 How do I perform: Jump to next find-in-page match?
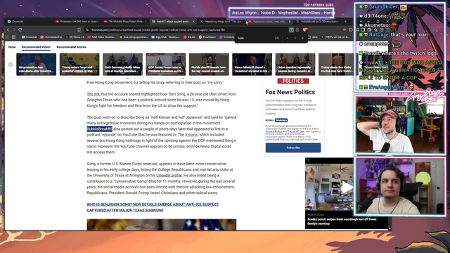click(295, 38)
